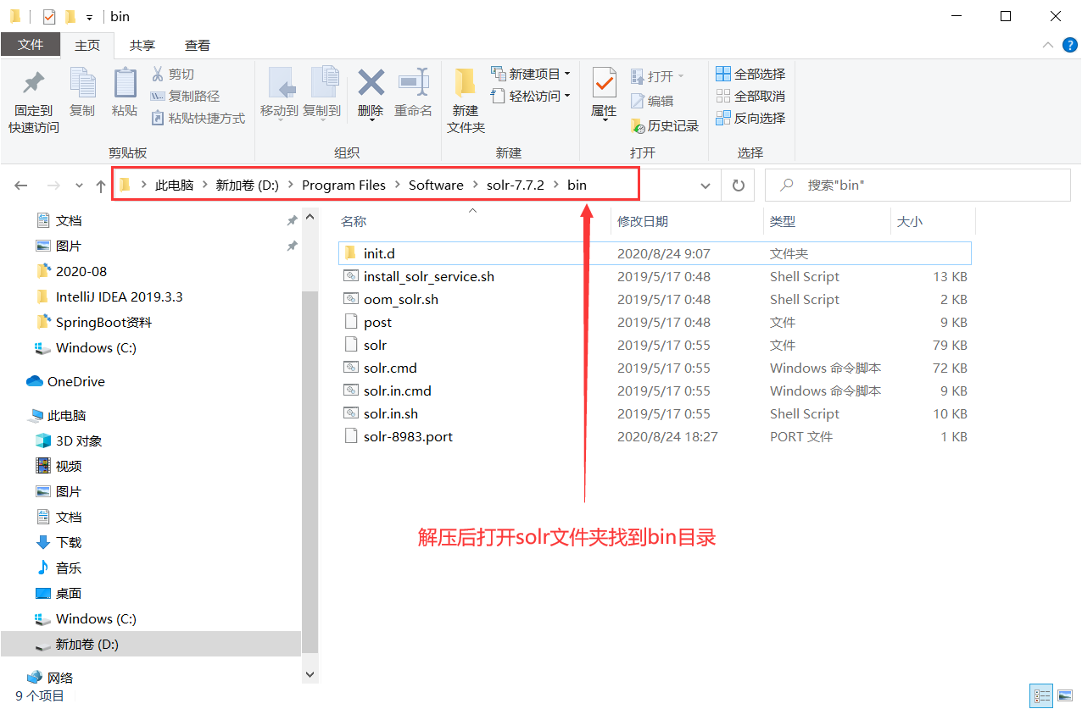Image resolution: width=1082 pixels, height=709 pixels.
Task: Click Software in the address path
Action: point(436,185)
